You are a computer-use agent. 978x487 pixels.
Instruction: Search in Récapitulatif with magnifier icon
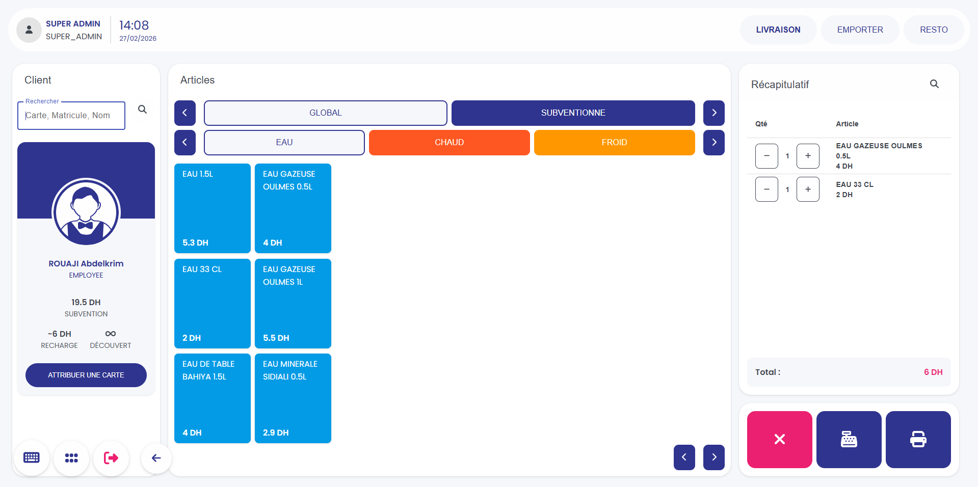tap(934, 84)
